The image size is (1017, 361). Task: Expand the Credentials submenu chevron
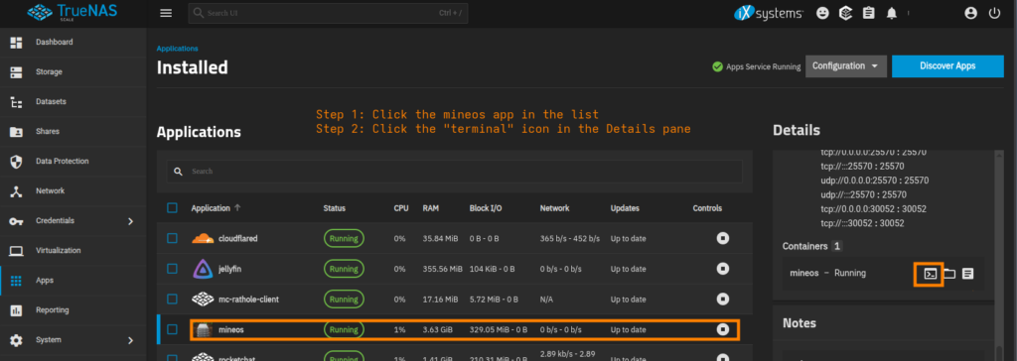(130, 221)
